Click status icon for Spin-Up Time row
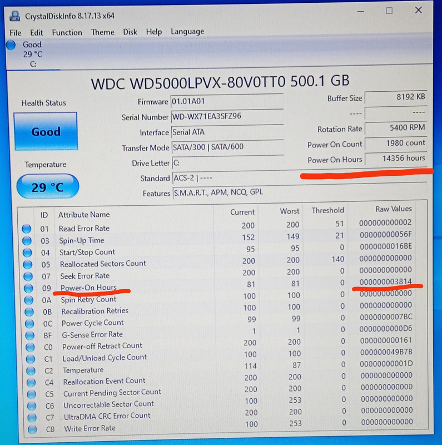The height and width of the screenshot is (445, 442). click(x=27, y=241)
